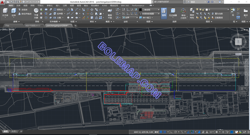Open Layer Properties (图层特性) manager
This screenshot has height=135, width=250.
192,14
